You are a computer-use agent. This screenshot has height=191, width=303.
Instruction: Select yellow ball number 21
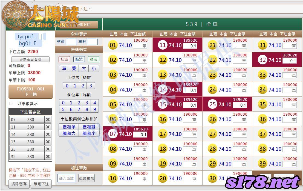coord(213,45)
